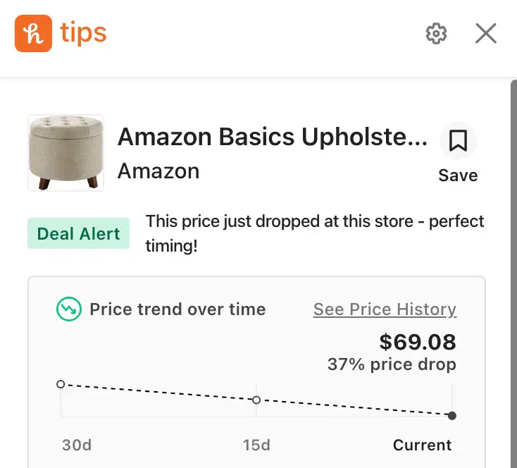The width and height of the screenshot is (517, 468).
Task: Click the 15d axis label
Action: tap(256, 445)
